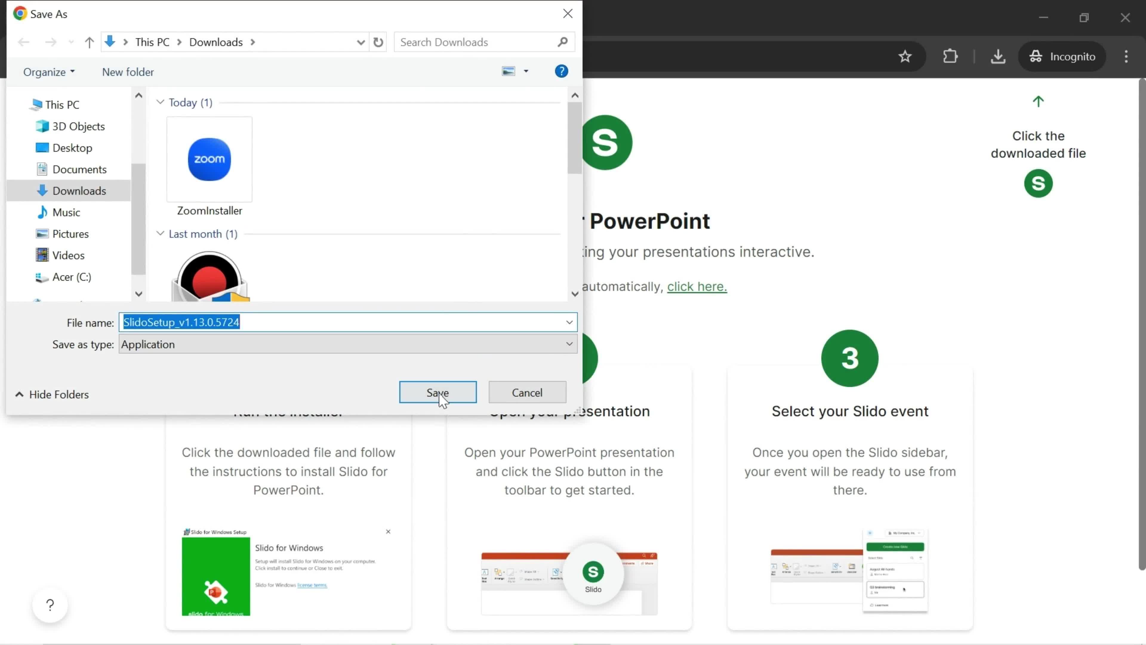
Task: Click the click here link for Slido
Action: coord(696,286)
